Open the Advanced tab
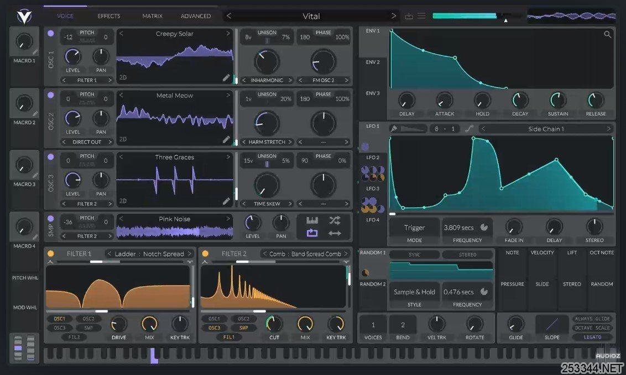The image size is (626, 375). [x=196, y=16]
